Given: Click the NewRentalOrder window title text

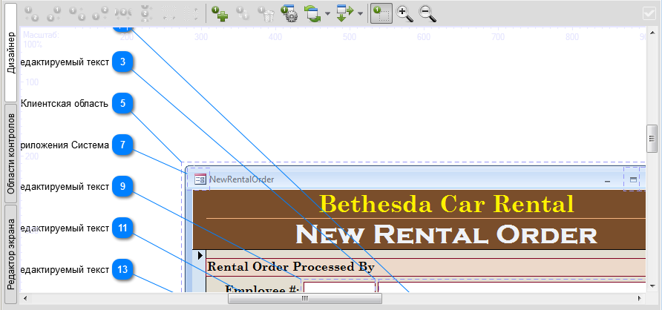Looking at the screenshot, I should [x=241, y=179].
